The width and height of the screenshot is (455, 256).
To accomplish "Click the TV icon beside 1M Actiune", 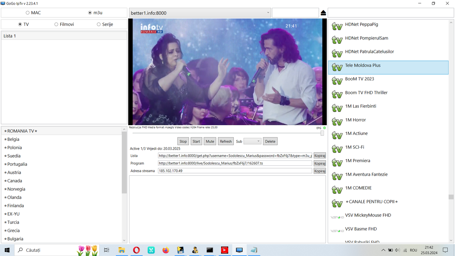I will 337,135.
